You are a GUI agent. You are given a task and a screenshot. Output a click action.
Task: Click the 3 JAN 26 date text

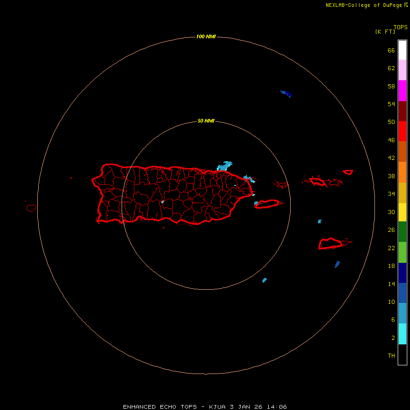246,407
